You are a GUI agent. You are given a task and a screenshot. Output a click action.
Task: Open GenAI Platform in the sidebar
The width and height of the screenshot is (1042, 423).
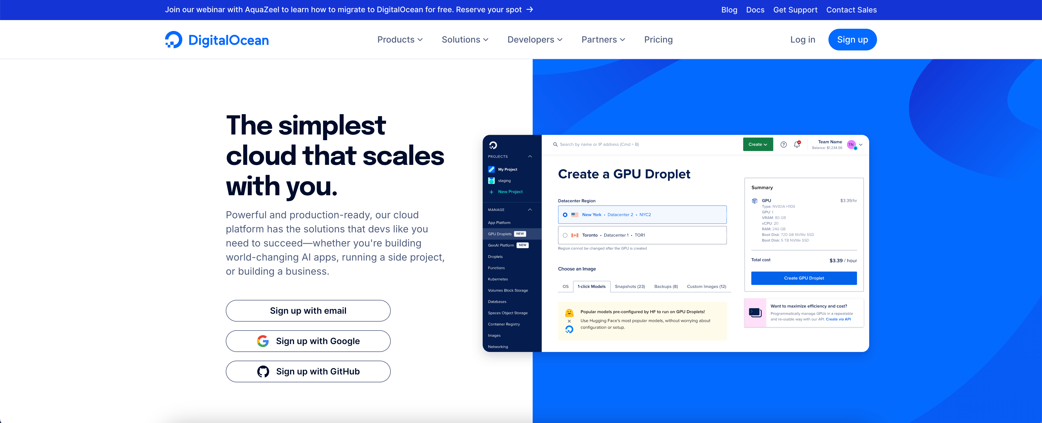coord(501,245)
